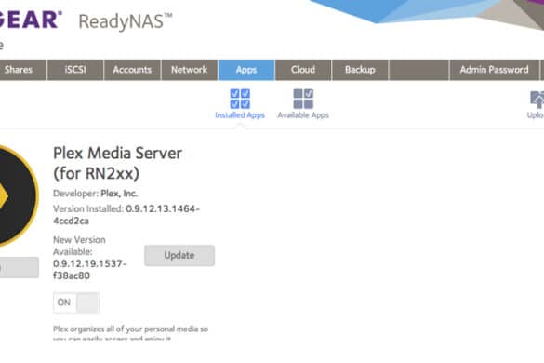544x363 pixels.
Task: Switch to the iSCSI tab
Action: pyautogui.click(x=75, y=70)
